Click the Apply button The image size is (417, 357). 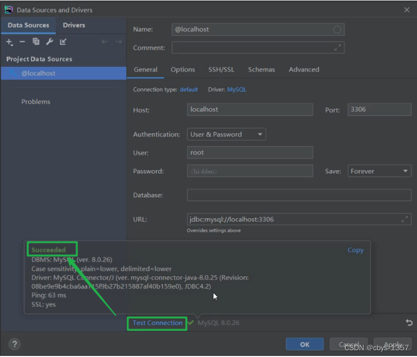point(393,345)
